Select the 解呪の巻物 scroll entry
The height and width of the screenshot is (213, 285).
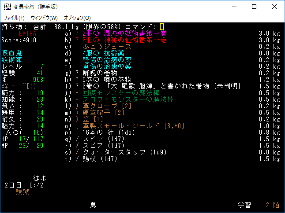click(x=100, y=73)
